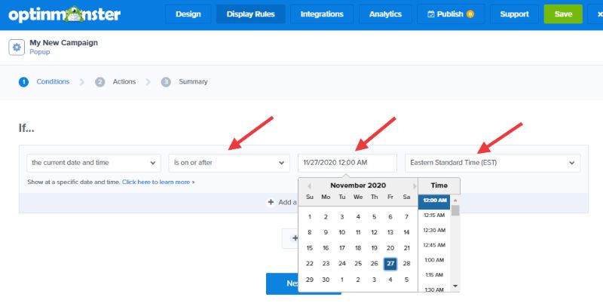Click the date and time input field
This screenshot has width=603, height=306.
click(x=347, y=163)
